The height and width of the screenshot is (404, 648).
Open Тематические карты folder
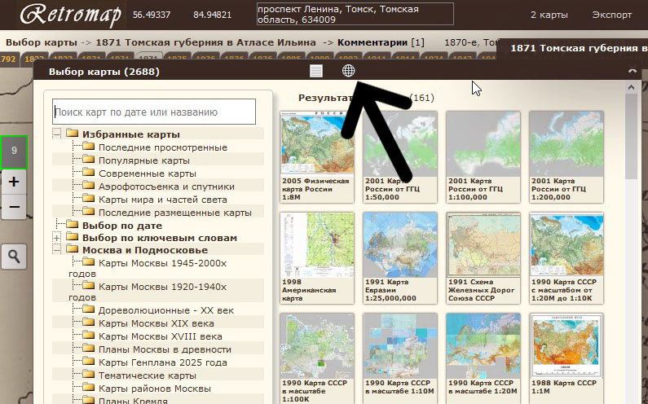[147, 375]
